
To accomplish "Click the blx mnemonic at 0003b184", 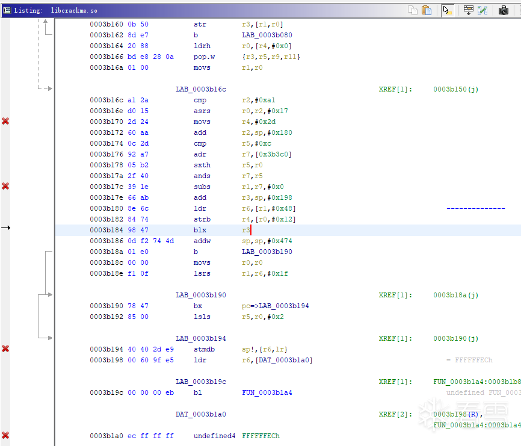I will tap(200, 231).
